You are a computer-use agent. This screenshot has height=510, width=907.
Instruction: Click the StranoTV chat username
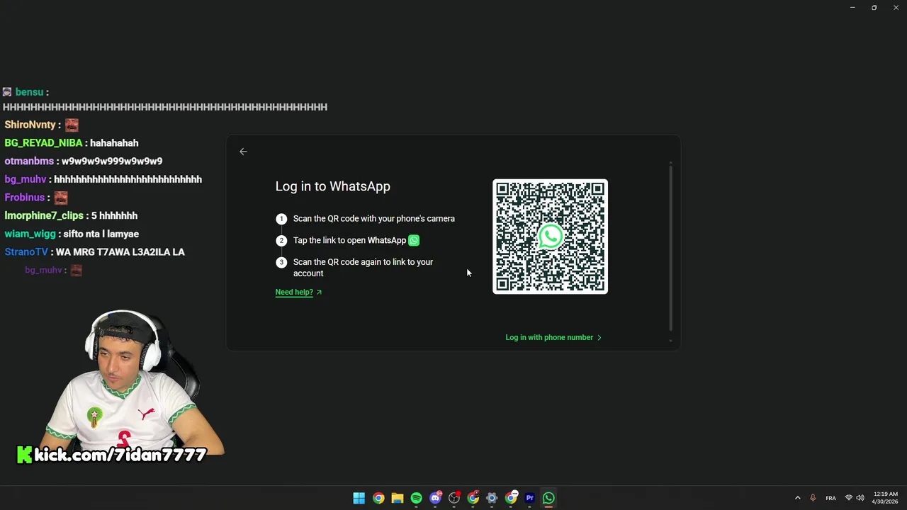tap(26, 252)
